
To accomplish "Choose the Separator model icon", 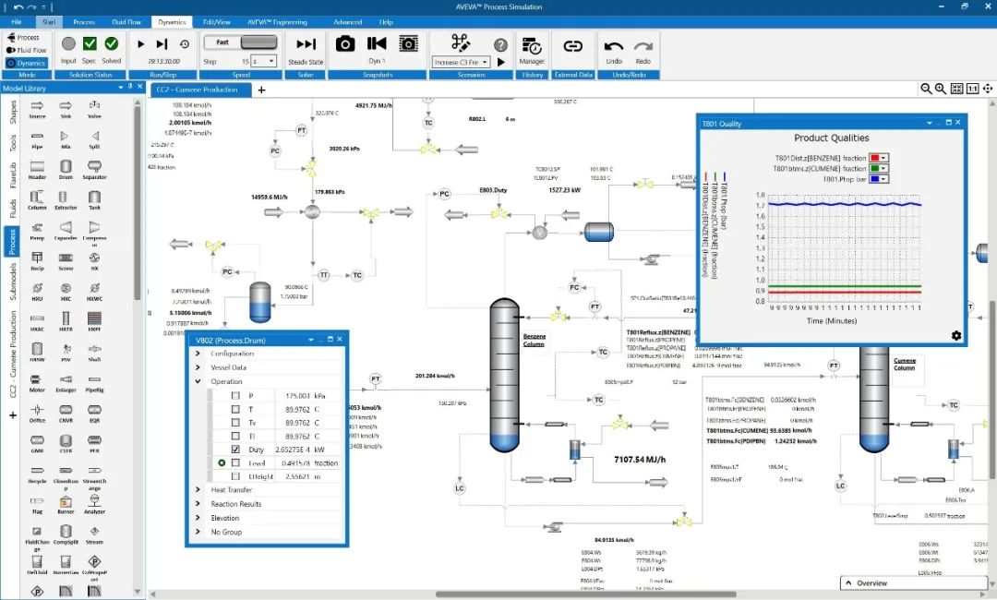I will [94, 169].
